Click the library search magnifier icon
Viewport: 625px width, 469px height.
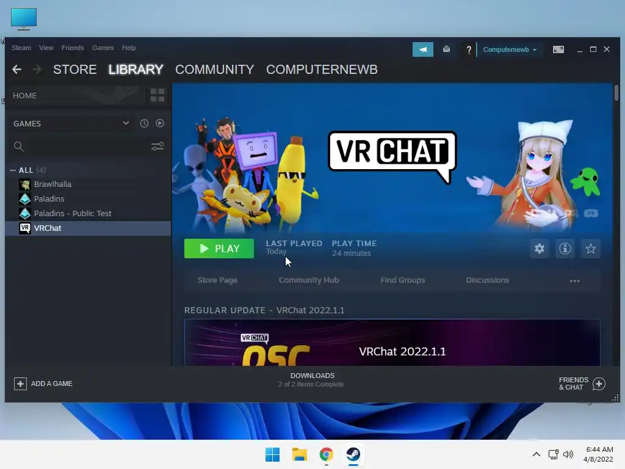(18, 147)
